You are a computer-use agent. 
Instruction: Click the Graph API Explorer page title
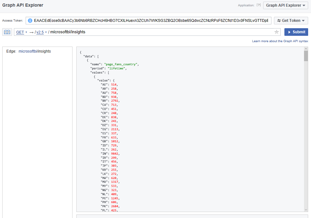pyautogui.click(x=22, y=5)
